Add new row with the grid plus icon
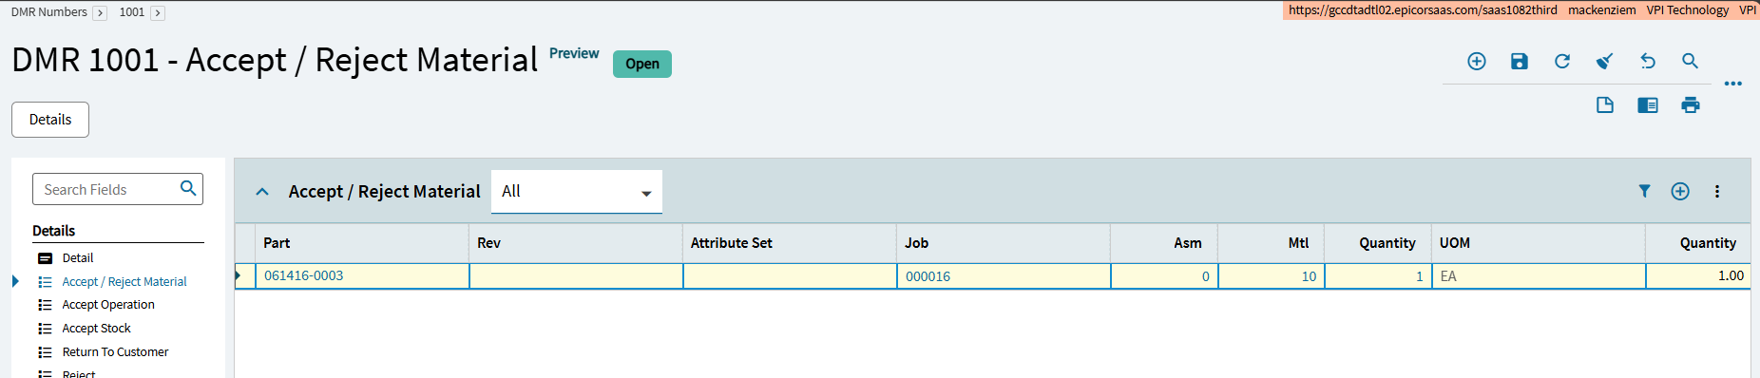The image size is (1760, 378). pyautogui.click(x=1680, y=191)
